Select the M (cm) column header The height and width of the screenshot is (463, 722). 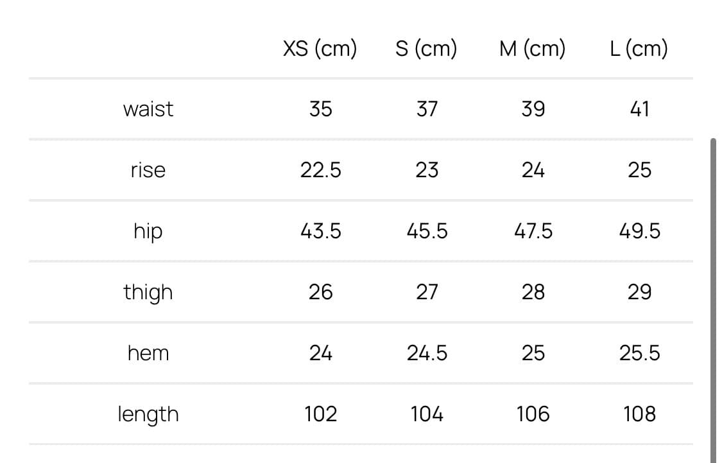pos(532,48)
